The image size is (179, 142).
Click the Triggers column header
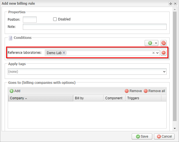(x=143, y=98)
